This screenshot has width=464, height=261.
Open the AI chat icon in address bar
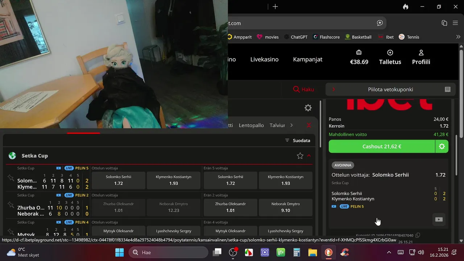pyautogui.click(x=380, y=23)
